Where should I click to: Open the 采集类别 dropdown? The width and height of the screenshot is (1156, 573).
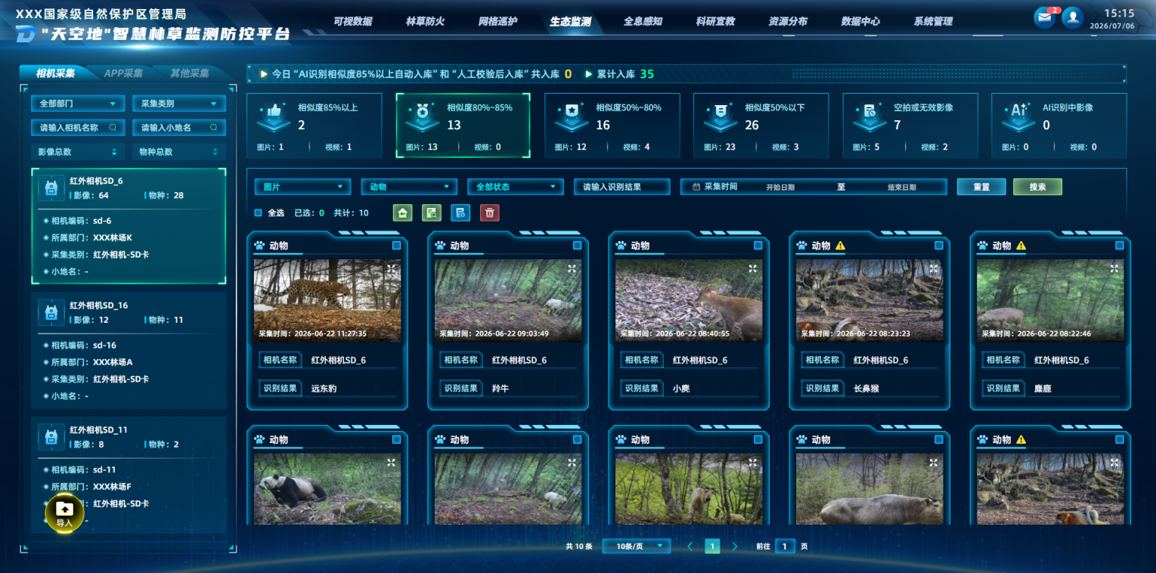179,104
